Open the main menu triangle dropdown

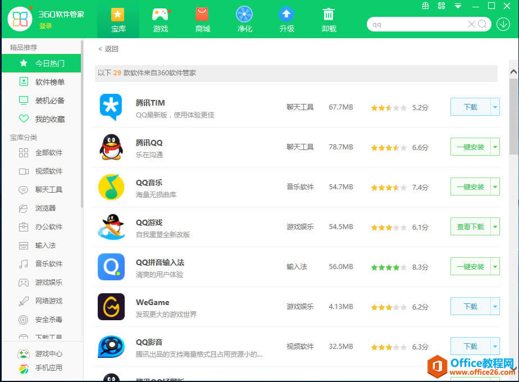click(458, 6)
